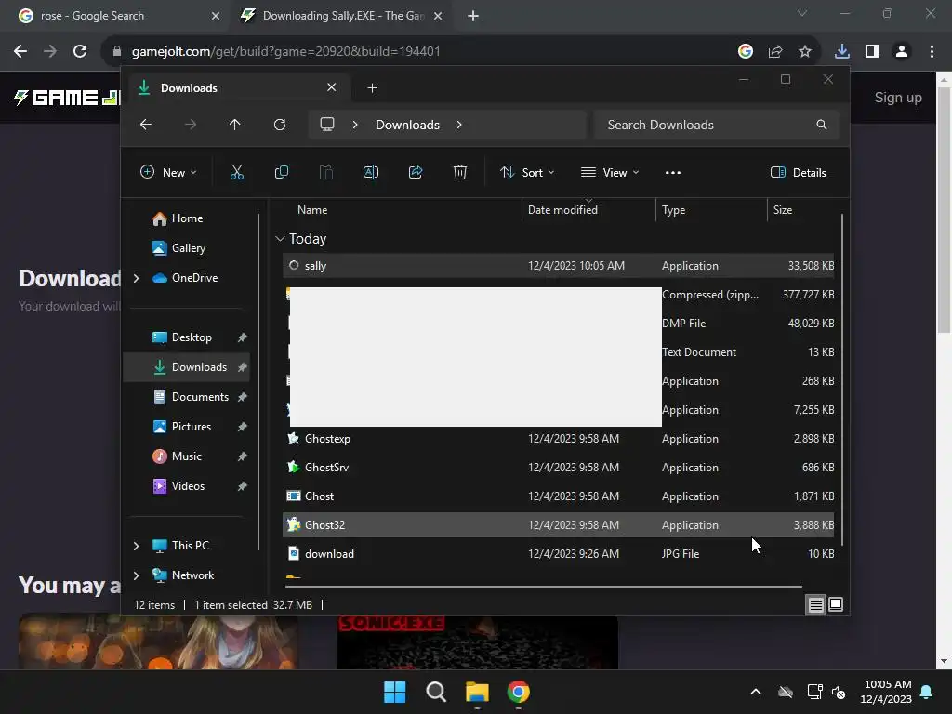Viewport: 952px width, 714px height.
Task: Open the notifications bell
Action: [927, 692]
